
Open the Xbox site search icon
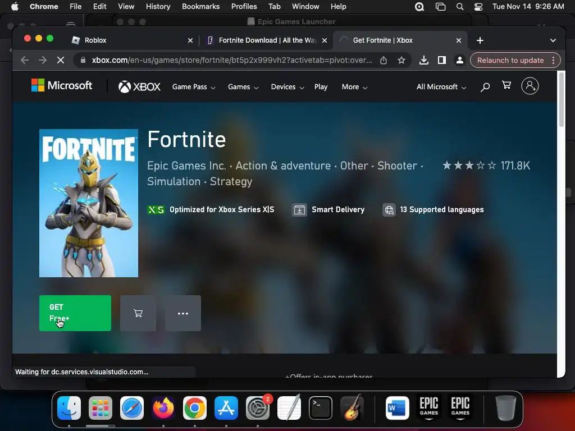point(485,87)
